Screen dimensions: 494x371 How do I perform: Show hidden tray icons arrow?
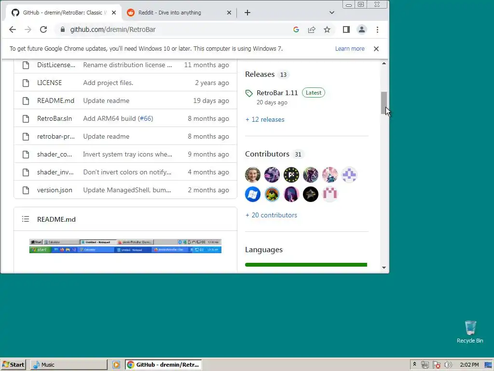pos(414,364)
